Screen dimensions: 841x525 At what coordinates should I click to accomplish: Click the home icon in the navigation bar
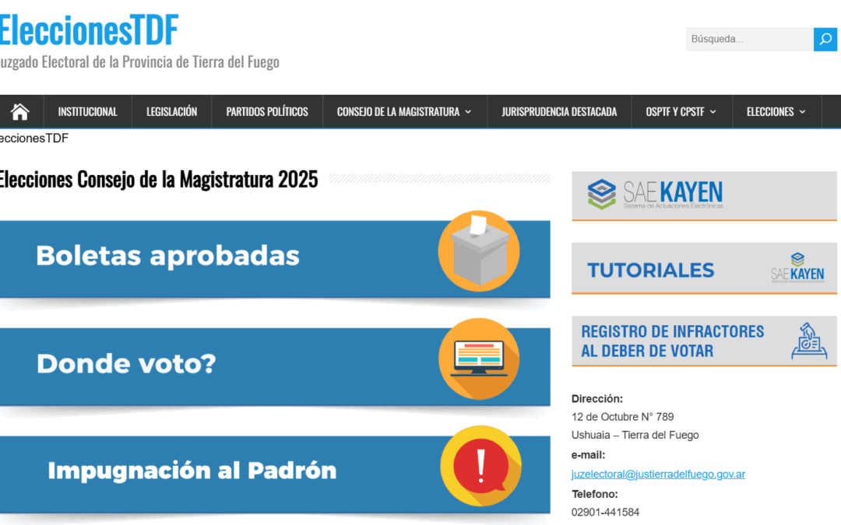pyautogui.click(x=21, y=110)
